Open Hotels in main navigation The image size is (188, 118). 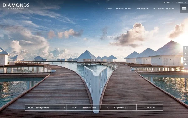pos(109,8)
